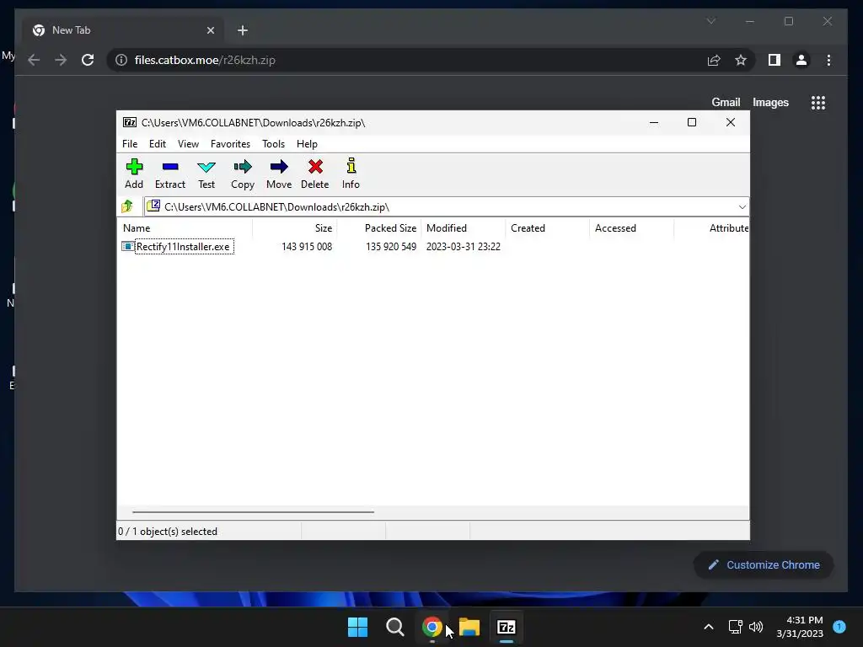Screen dimensions: 863x647
Task: Open Chrome tab search dropdown
Action: point(711,21)
